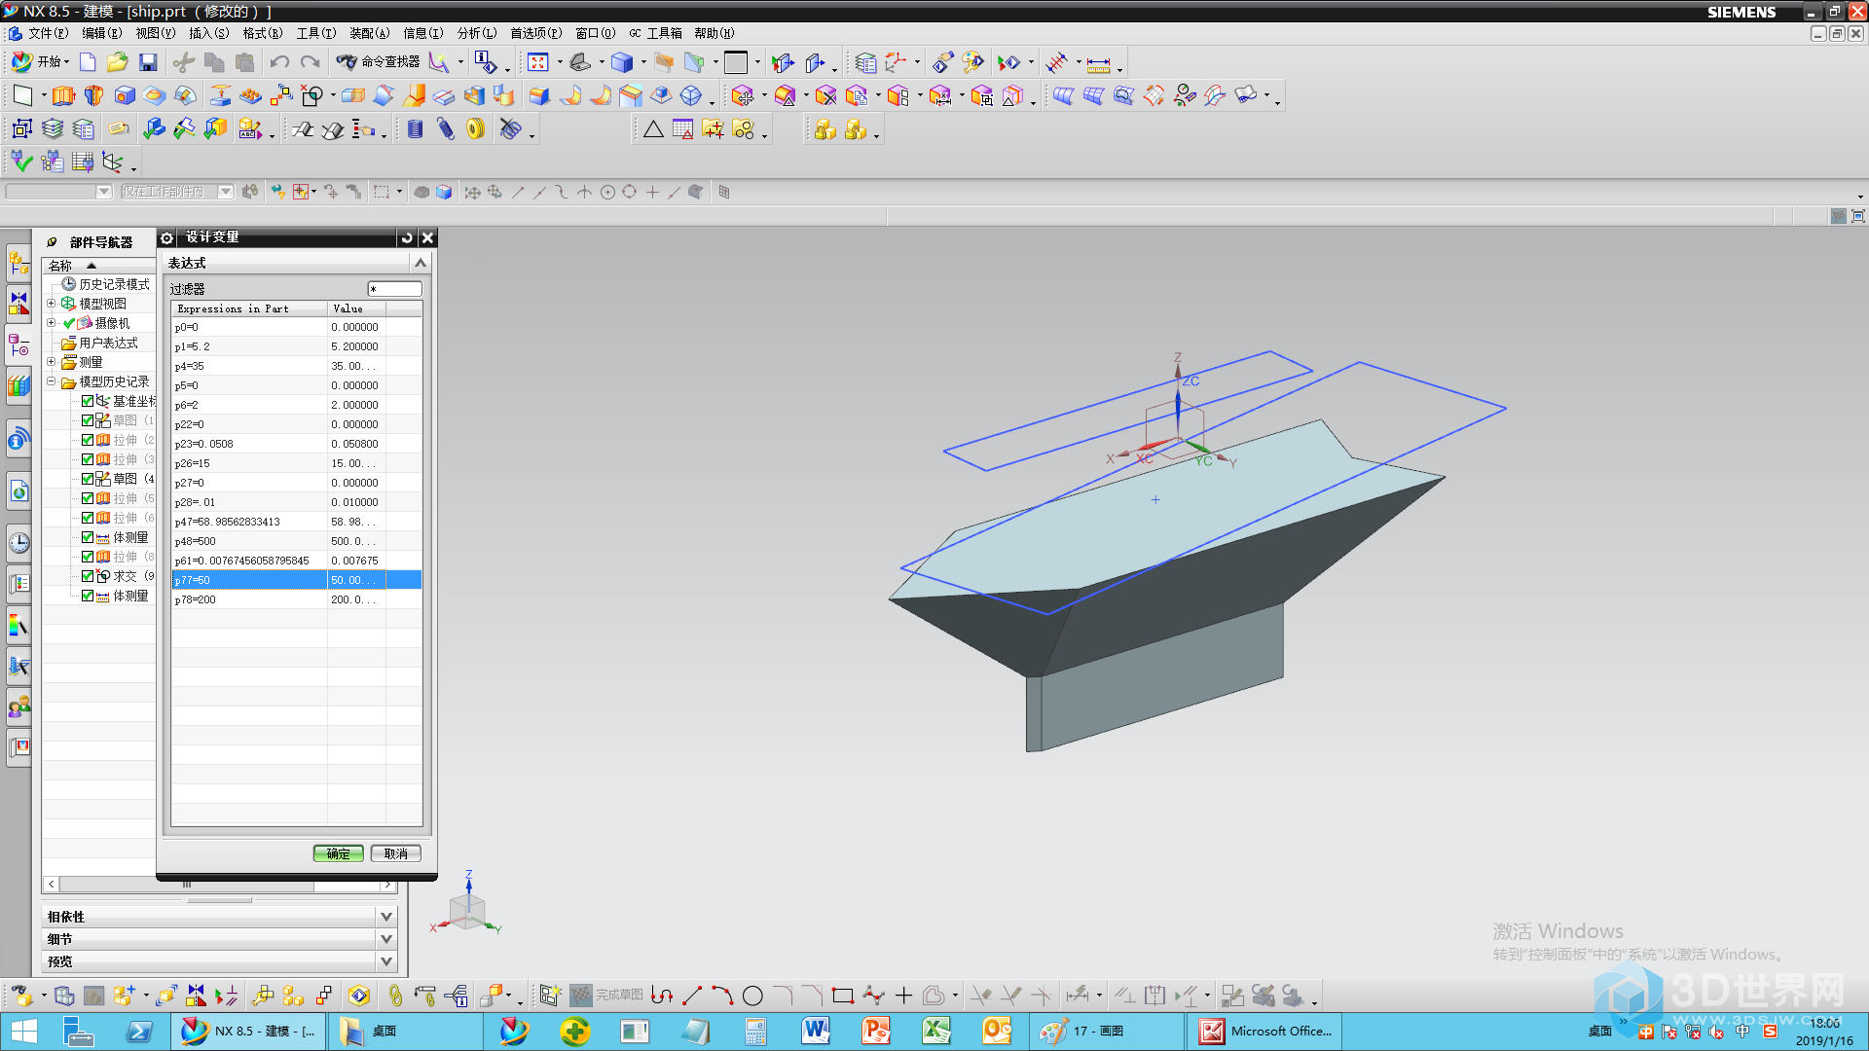Expand the 测量 tree node
This screenshot has width=1869, height=1051.
click(52, 362)
